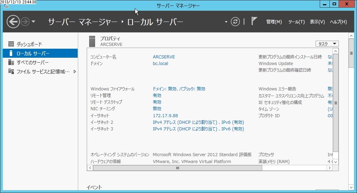The height and width of the screenshot is (193, 357).
Task: Click リモート管理 有効 link
Action: [157, 96]
